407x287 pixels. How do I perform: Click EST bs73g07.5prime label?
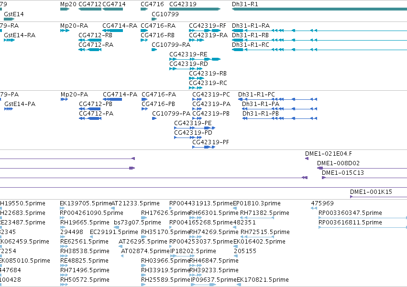137,223
